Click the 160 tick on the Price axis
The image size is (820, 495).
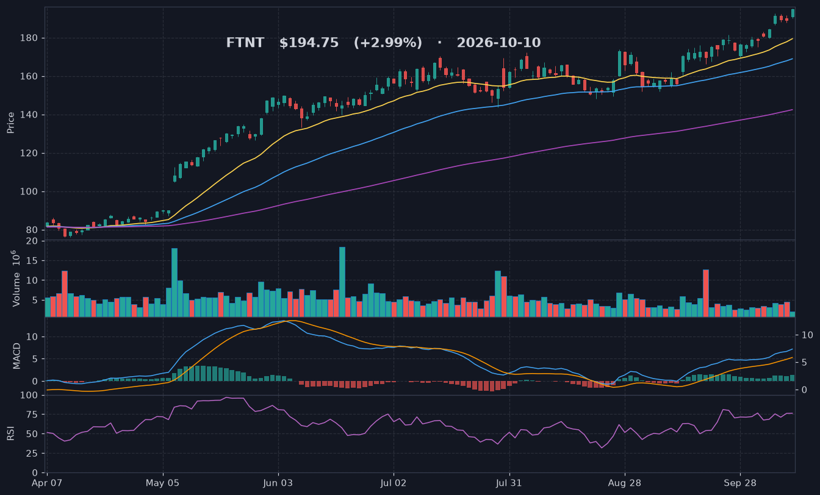point(29,77)
